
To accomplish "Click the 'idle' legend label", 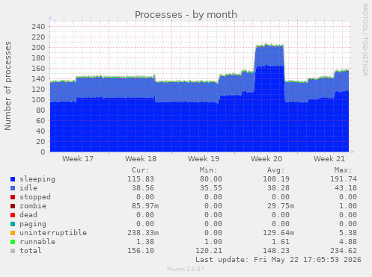I will coord(28,188).
